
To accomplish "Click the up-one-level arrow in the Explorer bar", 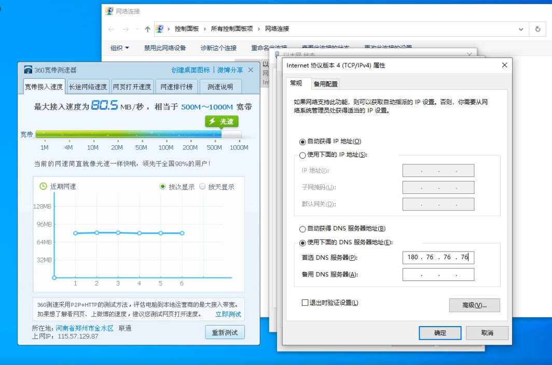I will [147, 29].
